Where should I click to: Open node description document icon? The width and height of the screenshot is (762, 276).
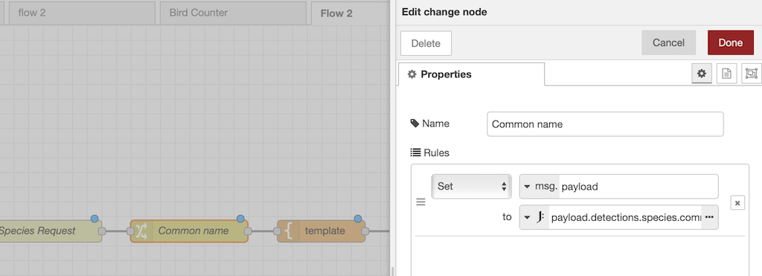[x=726, y=74]
